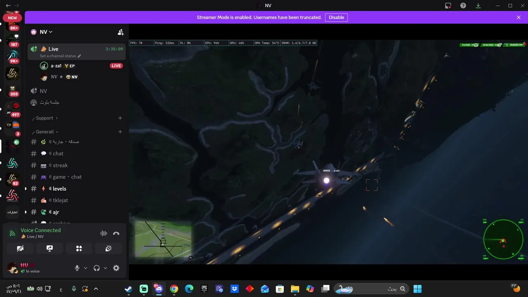
Task: Open the Windows Start menu
Action: [417, 289]
